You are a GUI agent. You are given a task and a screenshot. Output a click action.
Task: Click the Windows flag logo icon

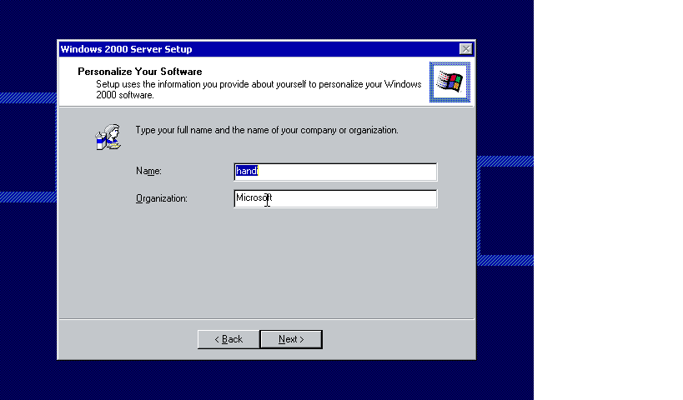[x=450, y=82]
